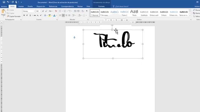
Task: Switch to the Referencias tab
Action: 53,6
